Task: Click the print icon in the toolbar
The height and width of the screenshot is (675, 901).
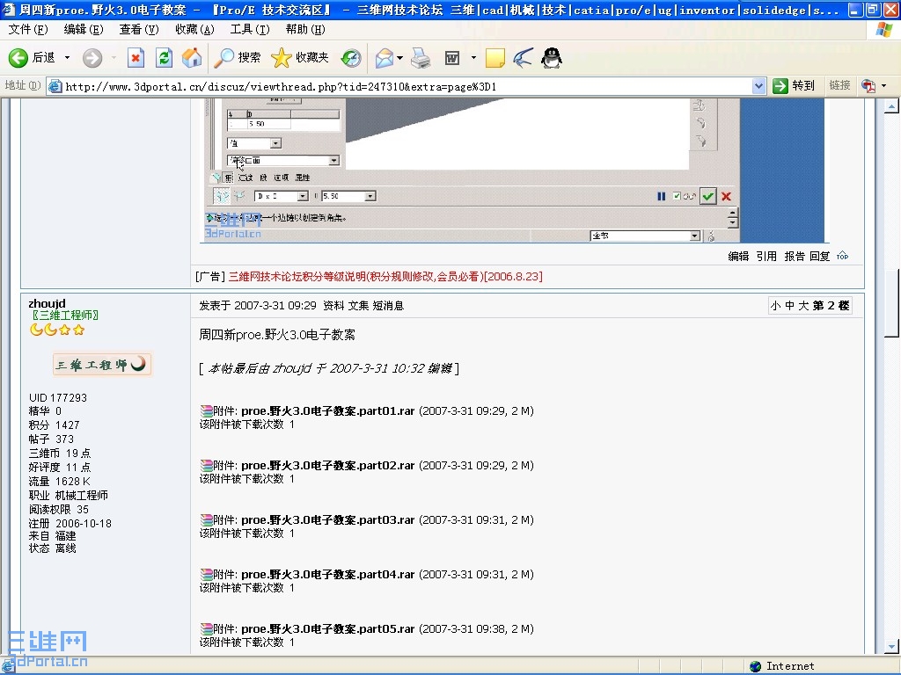Action: coord(421,59)
